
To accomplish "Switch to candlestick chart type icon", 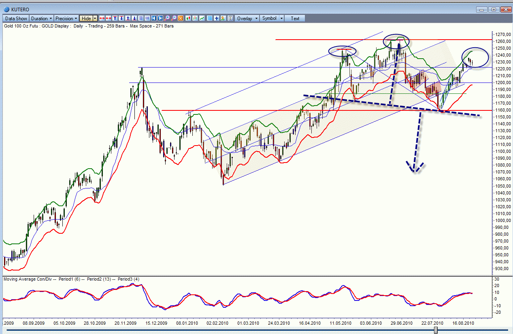I will 188,18.
